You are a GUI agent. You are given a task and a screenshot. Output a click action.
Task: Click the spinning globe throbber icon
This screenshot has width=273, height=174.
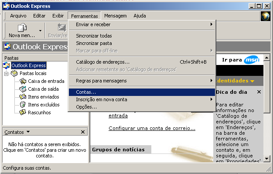coord(265,16)
